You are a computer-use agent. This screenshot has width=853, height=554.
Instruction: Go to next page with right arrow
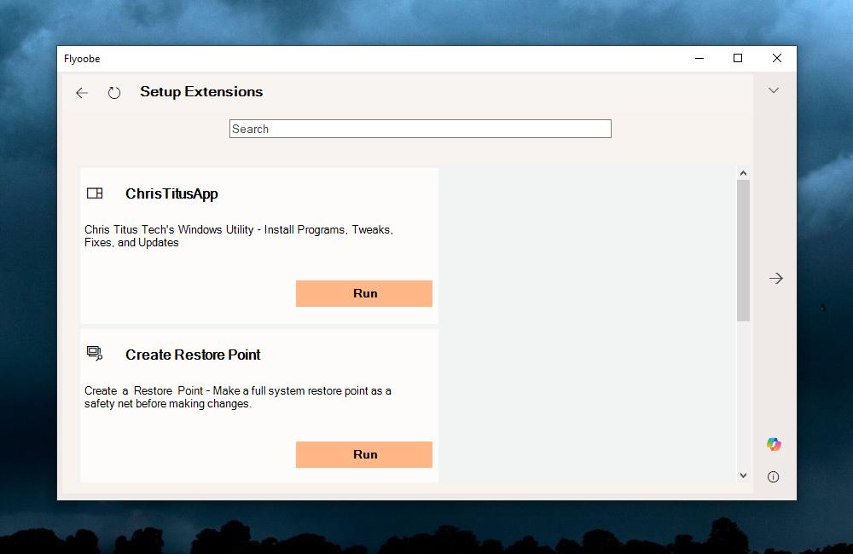(x=775, y=279)
